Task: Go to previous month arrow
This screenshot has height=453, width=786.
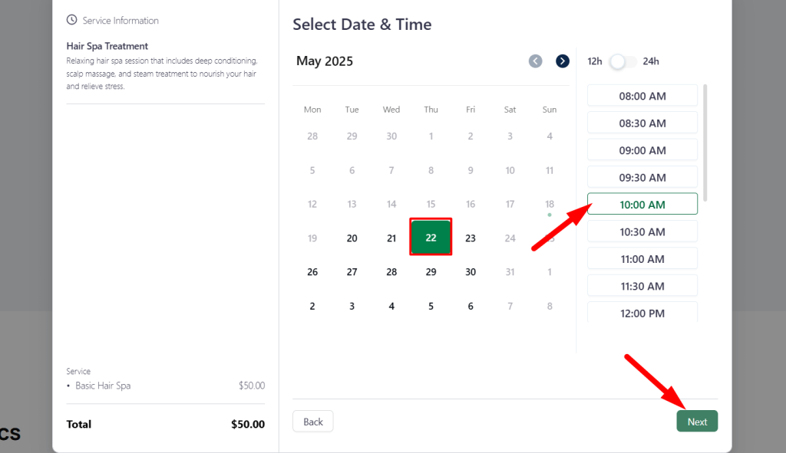Action: [x=535, y=61]
